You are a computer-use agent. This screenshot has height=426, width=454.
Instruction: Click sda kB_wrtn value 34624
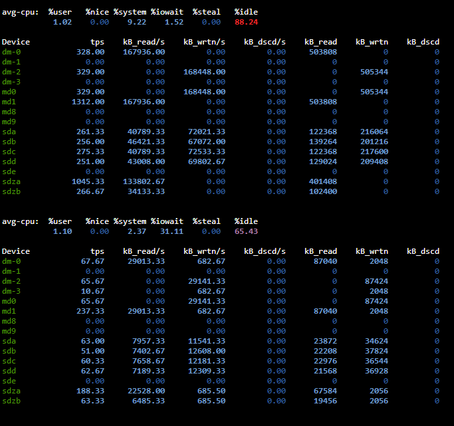[376, 341]
